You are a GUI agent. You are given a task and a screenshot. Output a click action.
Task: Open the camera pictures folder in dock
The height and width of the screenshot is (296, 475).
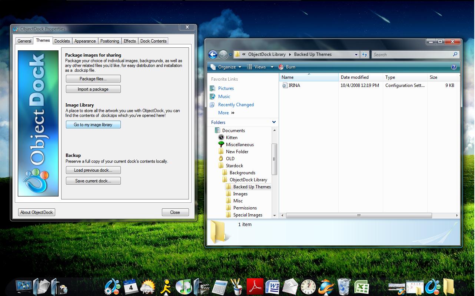59,287
